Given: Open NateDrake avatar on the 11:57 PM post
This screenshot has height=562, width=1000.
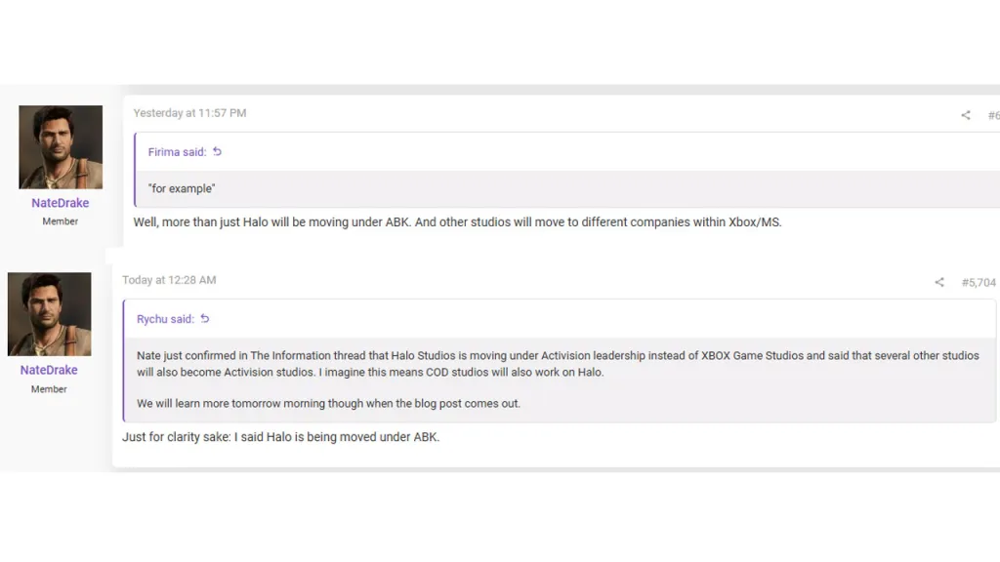Looking at the screenshot, I should coord(61,147).
